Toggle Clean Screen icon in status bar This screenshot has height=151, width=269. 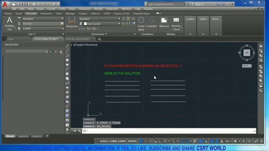pyautogui.click(x=256, y=141)
